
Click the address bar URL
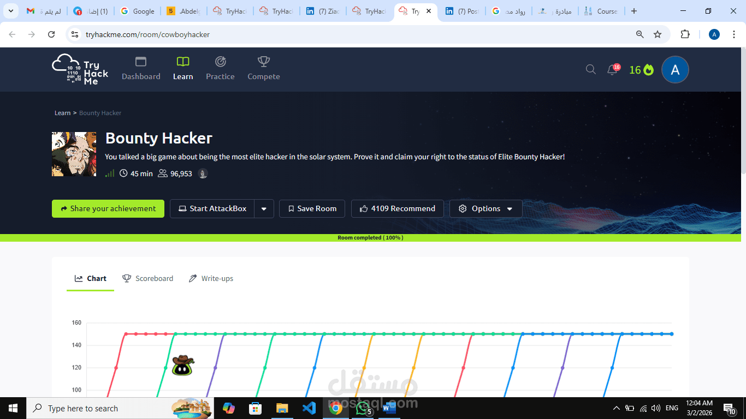(x=147, y=34)
